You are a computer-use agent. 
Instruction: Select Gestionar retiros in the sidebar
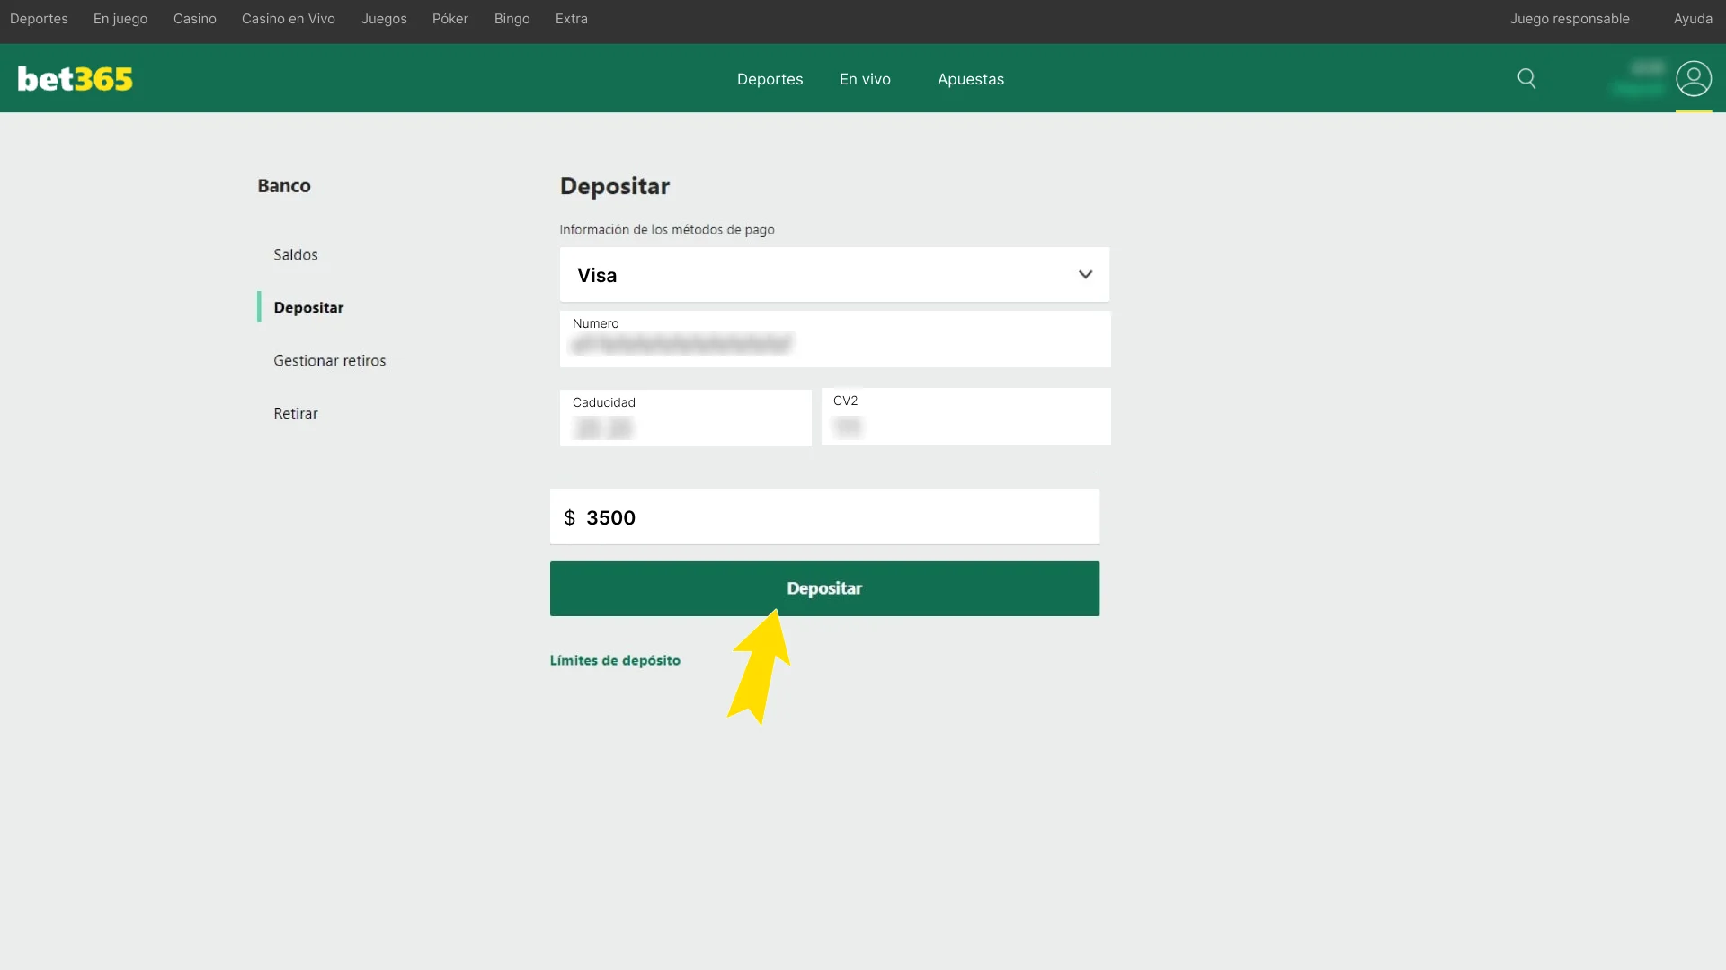coord(329,360)
